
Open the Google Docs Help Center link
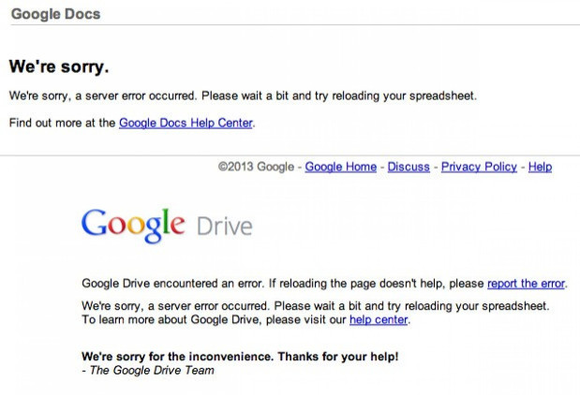point(186,123)
